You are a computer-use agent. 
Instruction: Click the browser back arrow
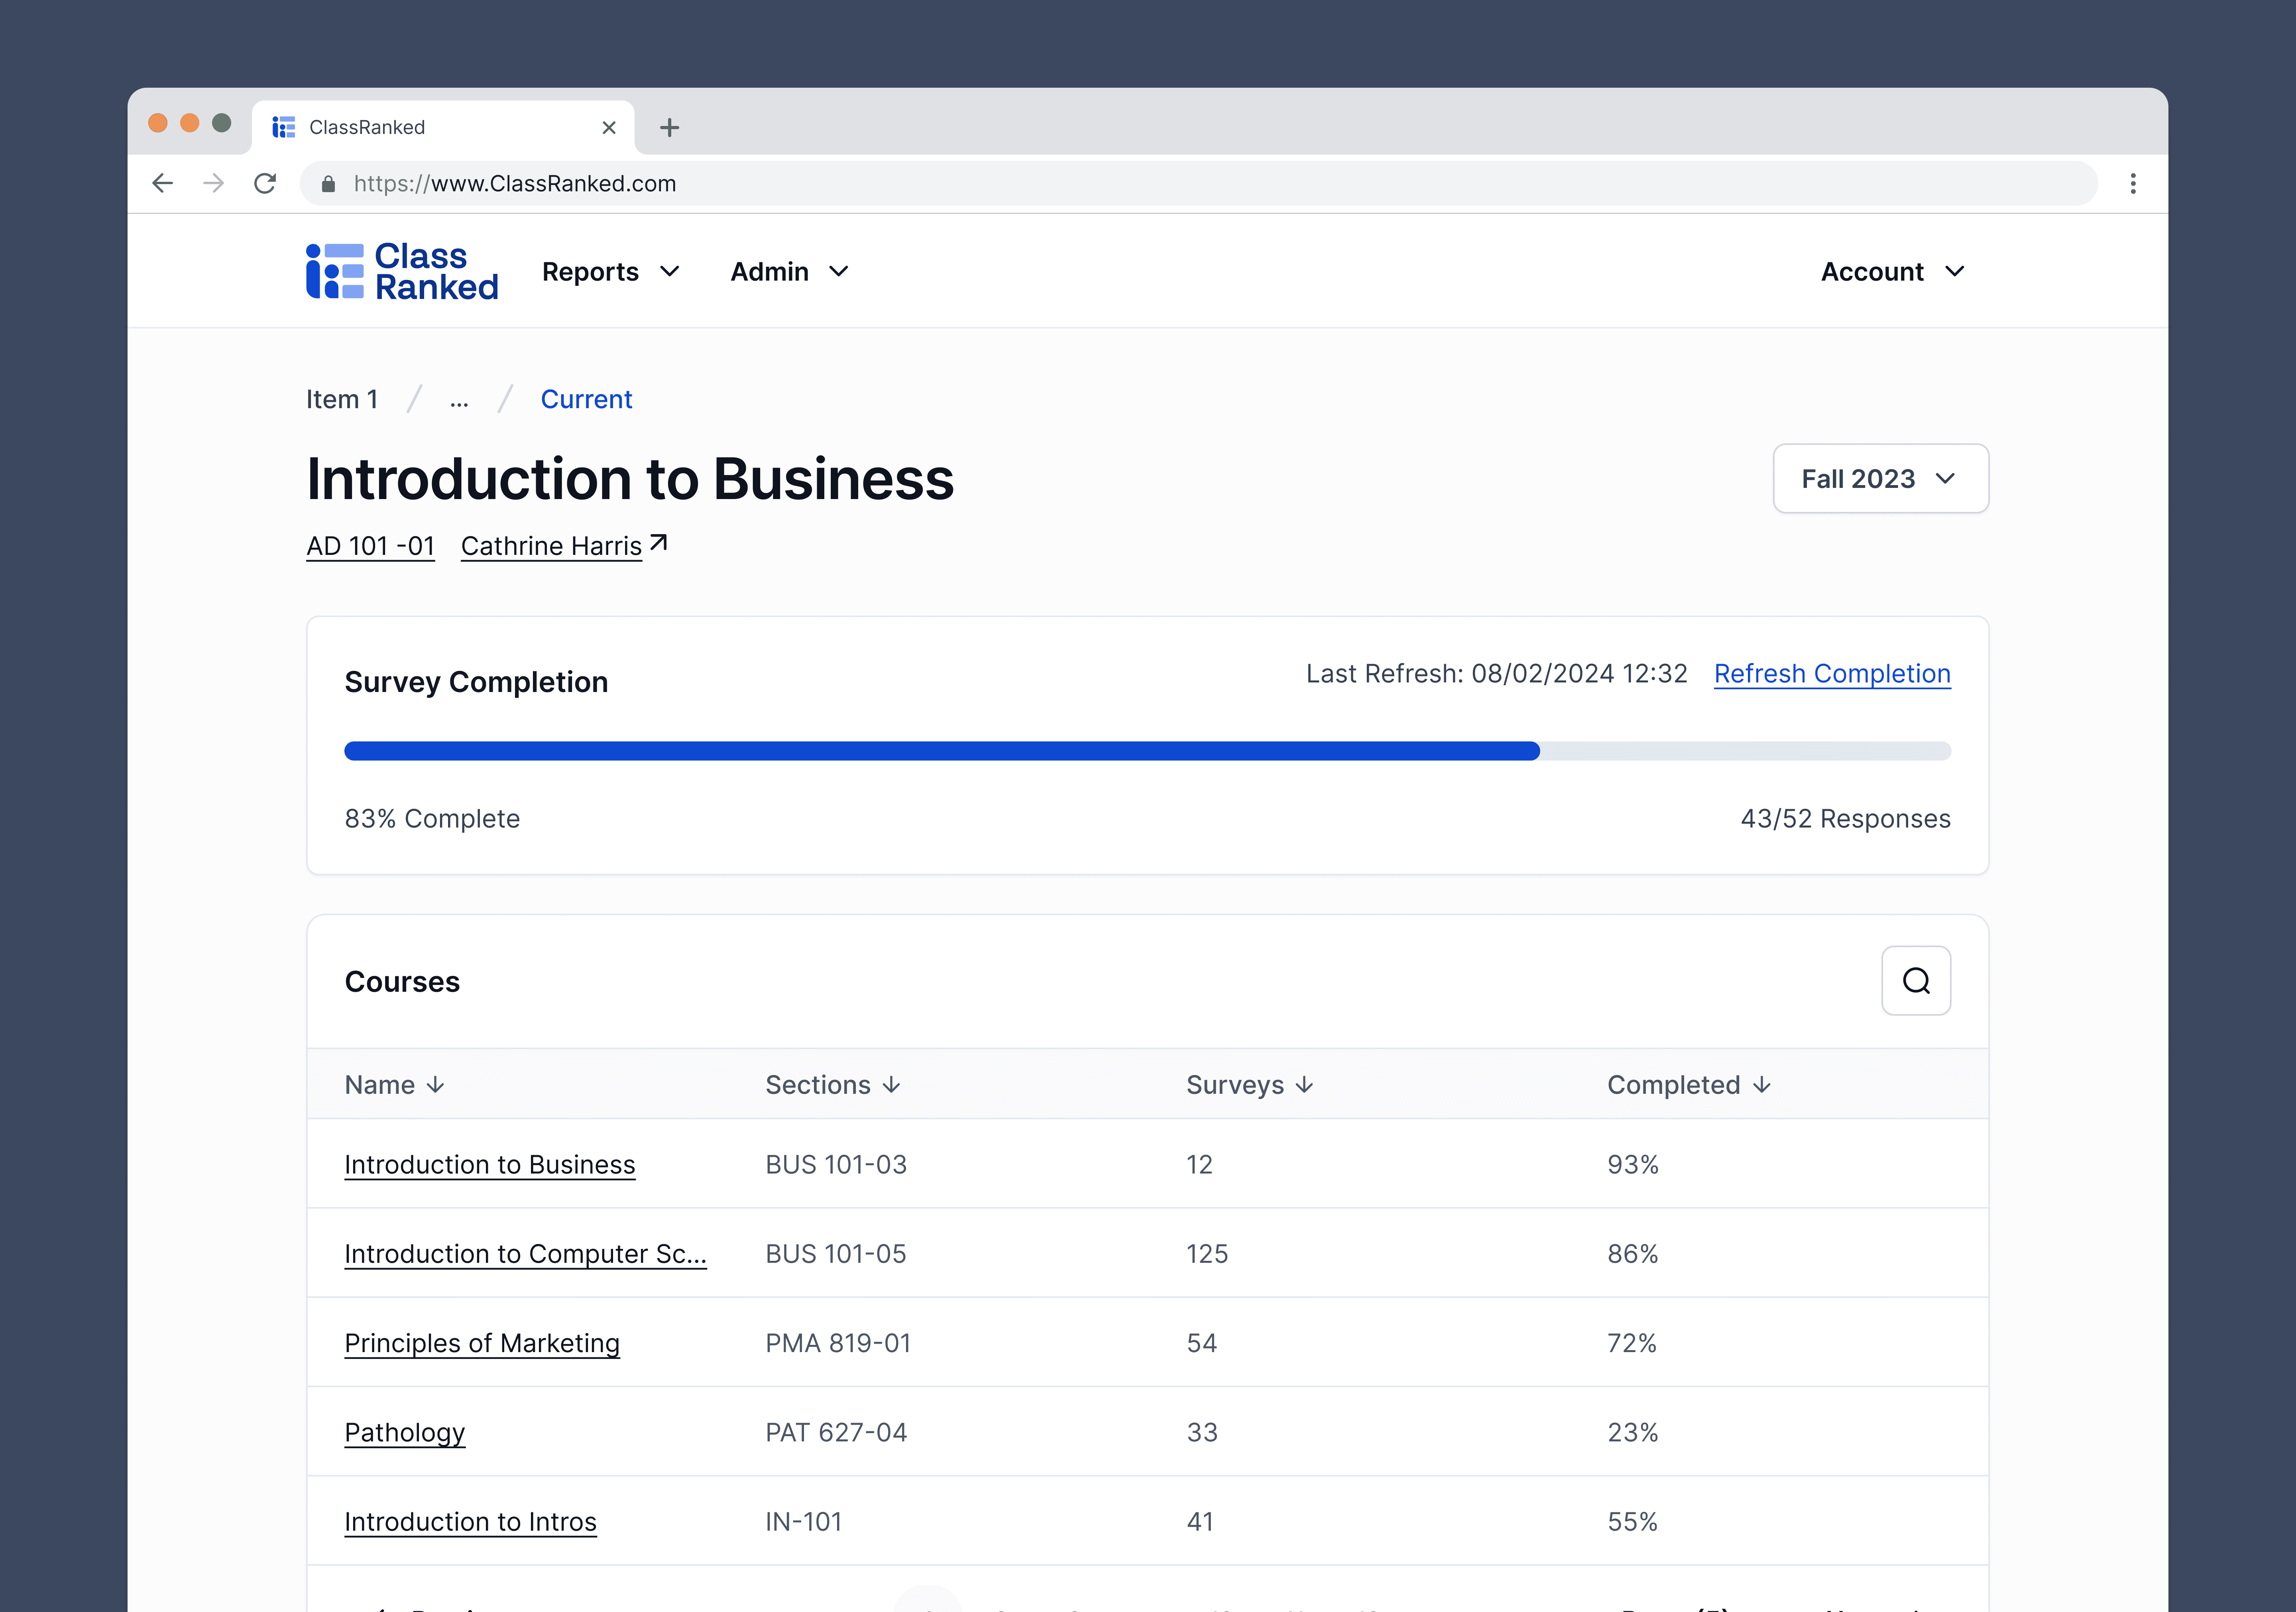pyautogui.click(x=162, y=183)
